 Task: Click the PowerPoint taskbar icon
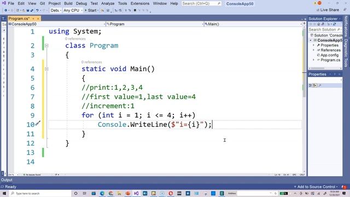click(128, 193)
